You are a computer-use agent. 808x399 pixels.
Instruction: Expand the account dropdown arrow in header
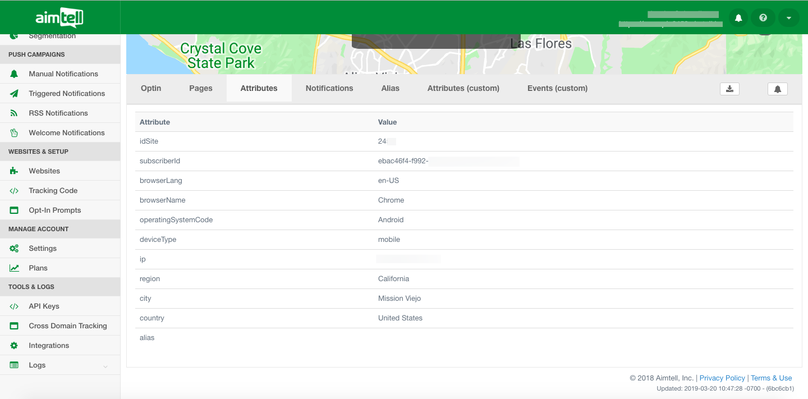coord(788,18)
